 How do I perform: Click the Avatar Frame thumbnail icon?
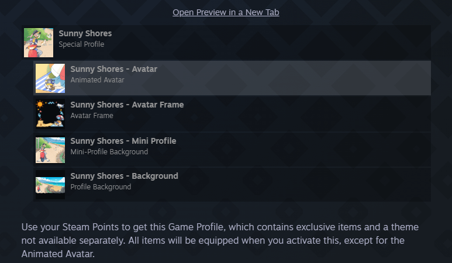(x=50, y=114)
